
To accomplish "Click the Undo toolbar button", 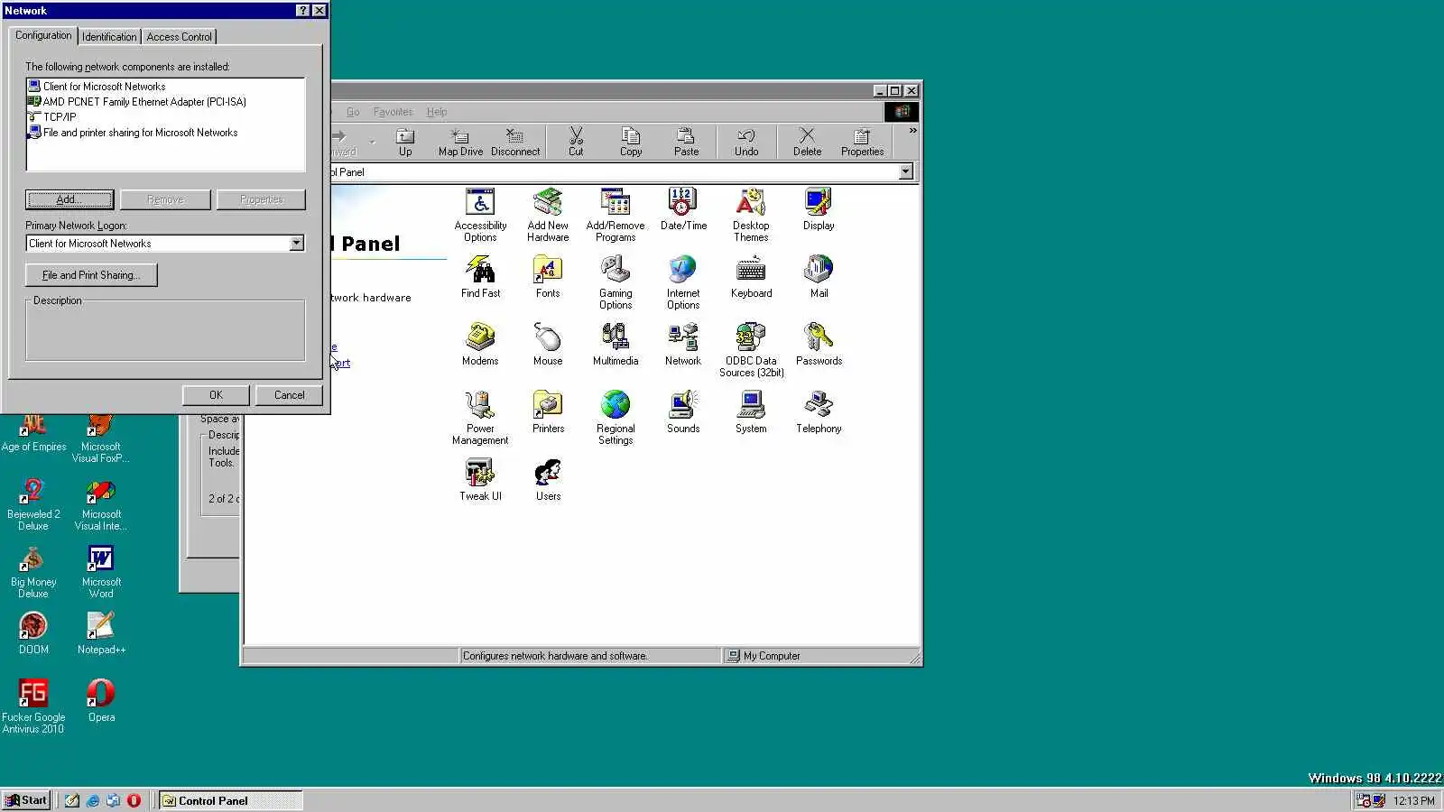I will pos(746,142).
